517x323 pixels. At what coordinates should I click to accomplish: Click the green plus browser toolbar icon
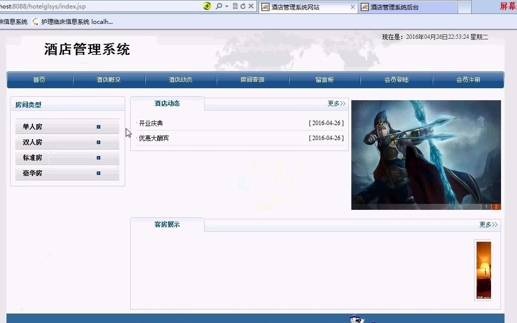[x=207, y=6]
